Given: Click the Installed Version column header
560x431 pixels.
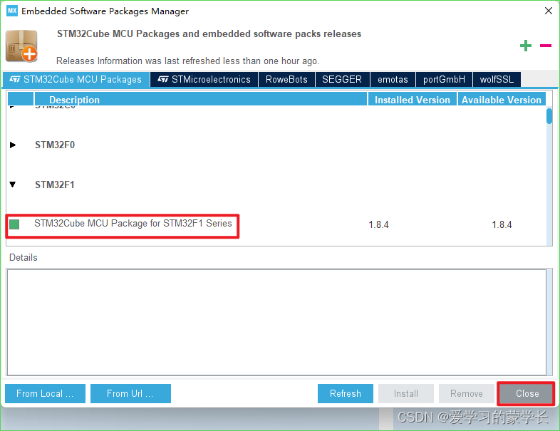Looking at the screenshot, I should pyautogui.click(x=413, y=100).
